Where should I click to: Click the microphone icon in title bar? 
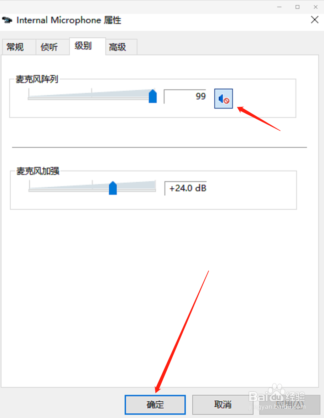[x=7, y=20]
